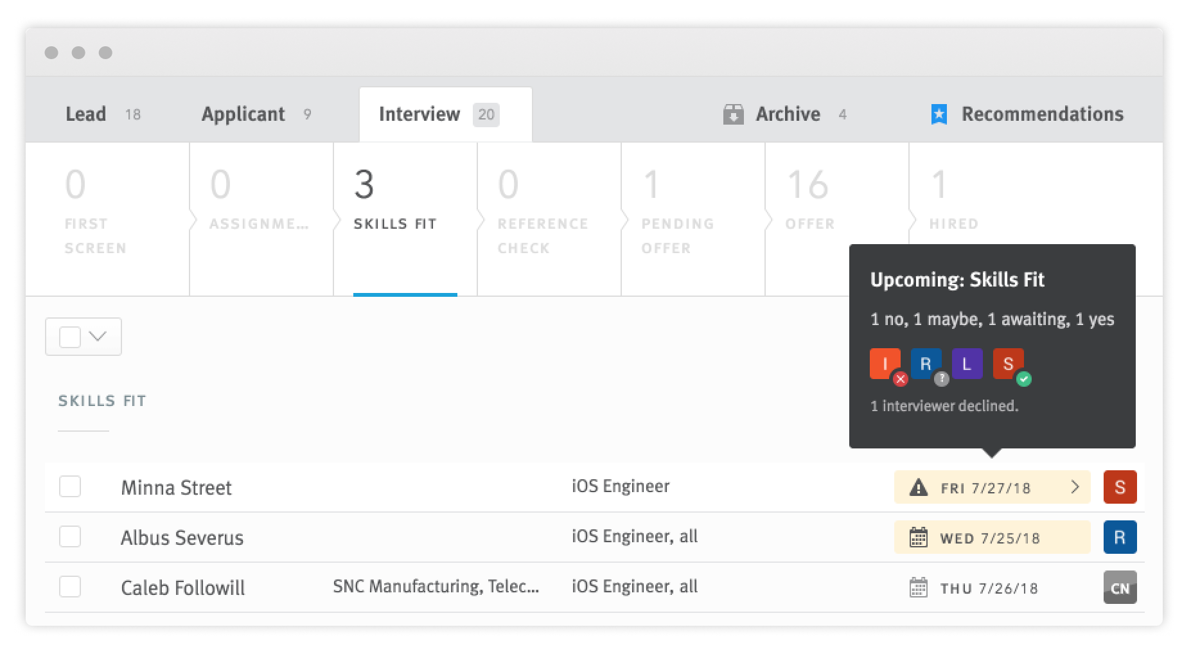Open the Lead tab
Screen dimensions: 1200x672
pos(85,114)
